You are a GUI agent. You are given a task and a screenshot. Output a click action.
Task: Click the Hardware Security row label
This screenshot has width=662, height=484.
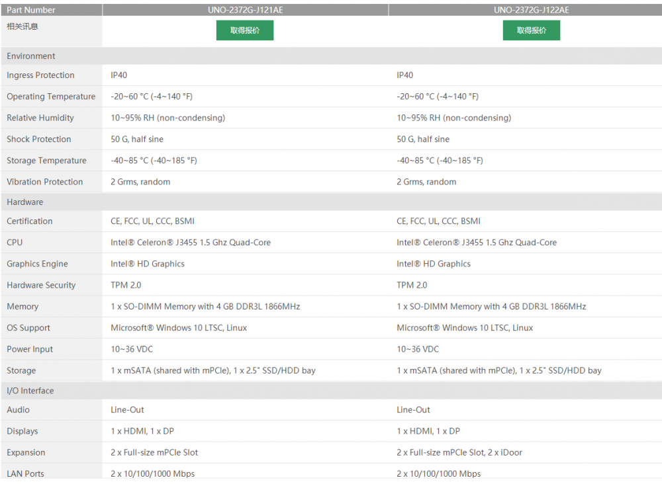tap(41, 285)
